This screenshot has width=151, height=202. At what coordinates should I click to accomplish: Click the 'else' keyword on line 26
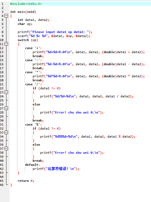tap(36, 104)
